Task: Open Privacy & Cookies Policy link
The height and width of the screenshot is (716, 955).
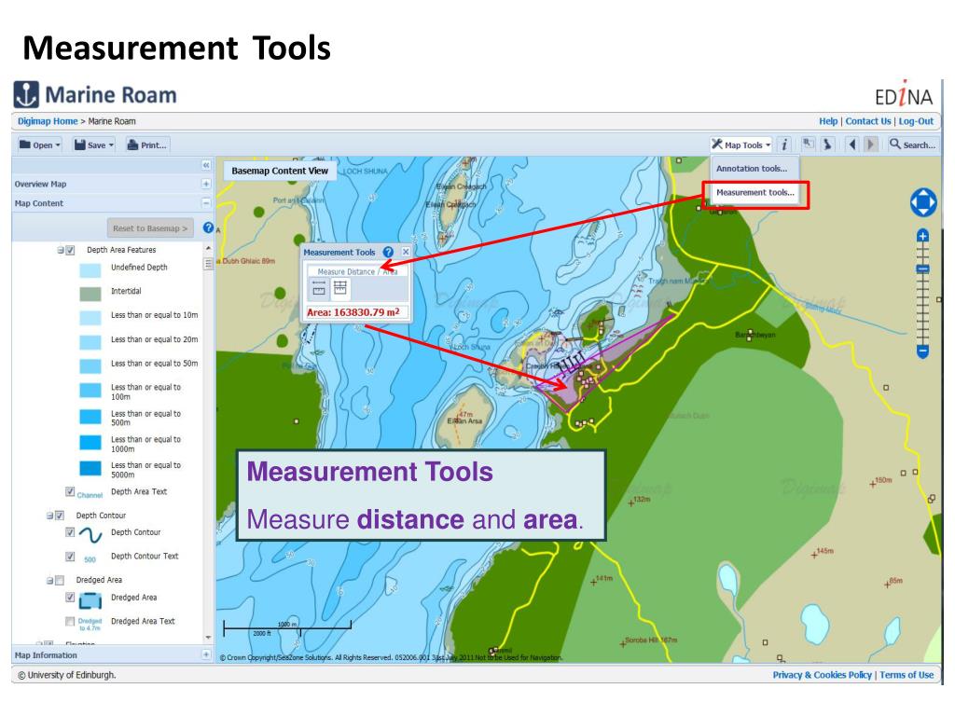Action: click(x=823, y=675)
